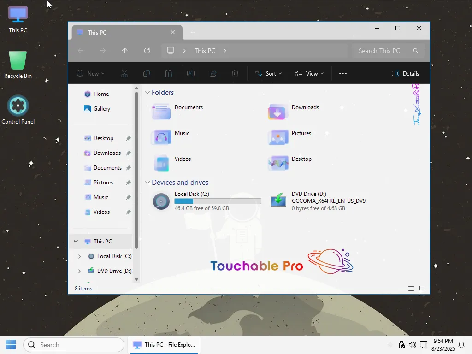Click the Copy icon in toolbar

click(x=147, y=73)
